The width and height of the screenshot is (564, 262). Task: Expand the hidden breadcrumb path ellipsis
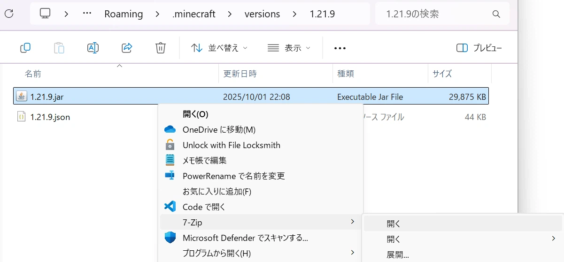coord(87,14)
